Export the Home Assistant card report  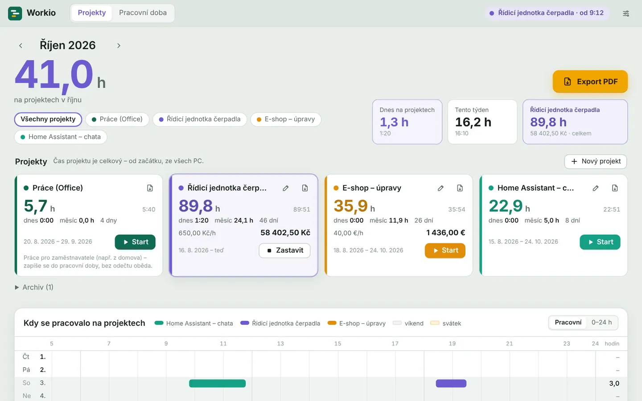(x=615, y=188)
